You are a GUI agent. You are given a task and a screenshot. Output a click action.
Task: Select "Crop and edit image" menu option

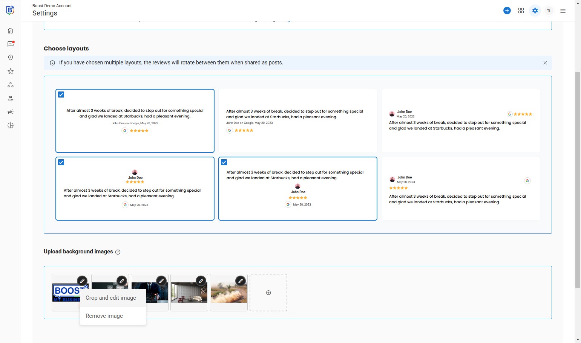click(111, 298)
